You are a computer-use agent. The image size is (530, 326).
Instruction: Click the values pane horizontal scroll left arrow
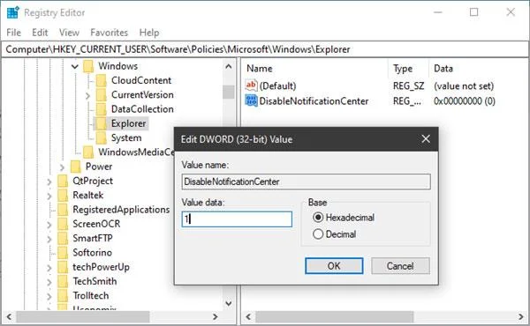[248, 317]
